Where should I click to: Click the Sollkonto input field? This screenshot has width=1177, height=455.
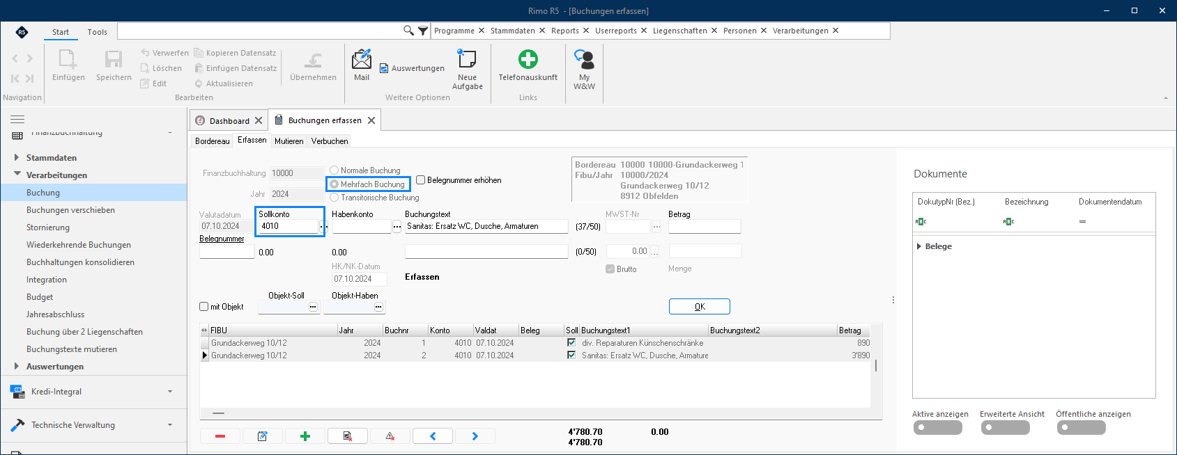pos(289,226)
